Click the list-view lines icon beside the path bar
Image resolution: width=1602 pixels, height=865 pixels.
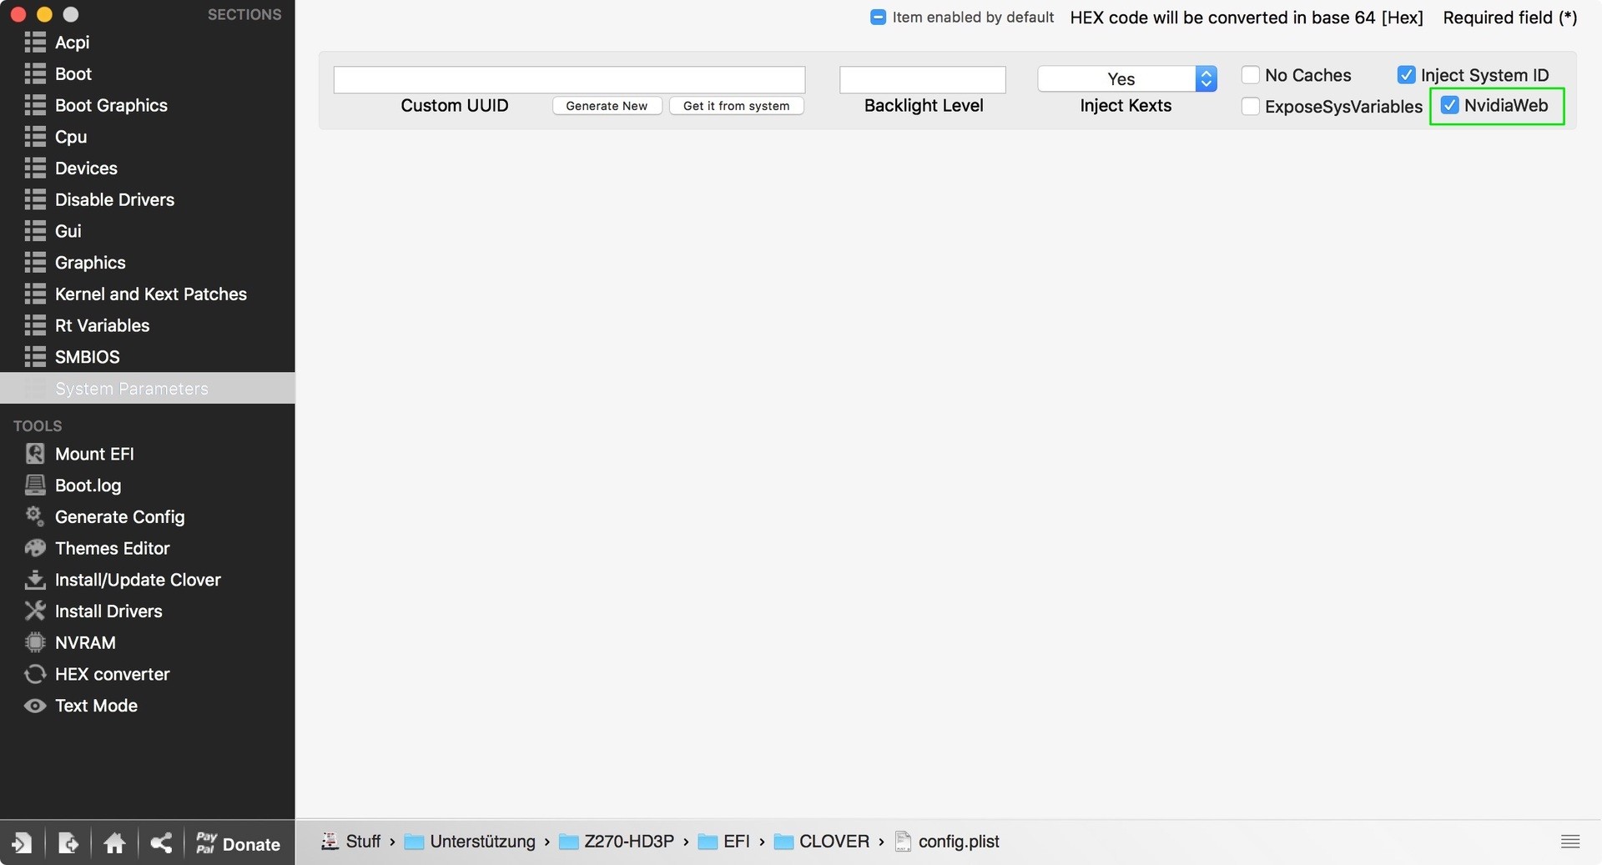(x=1570, y=842)
